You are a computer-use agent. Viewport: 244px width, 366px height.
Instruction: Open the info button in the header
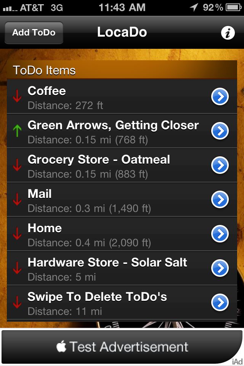(228, 33)
